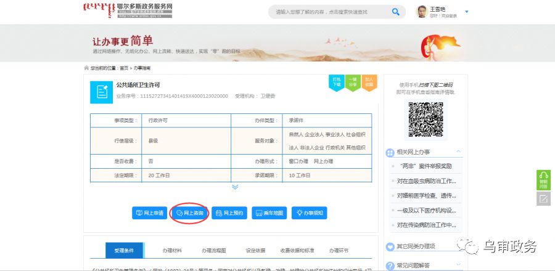Switch to the 办理流程图 tab
555x271 pixels.
[x=213, y=251]
